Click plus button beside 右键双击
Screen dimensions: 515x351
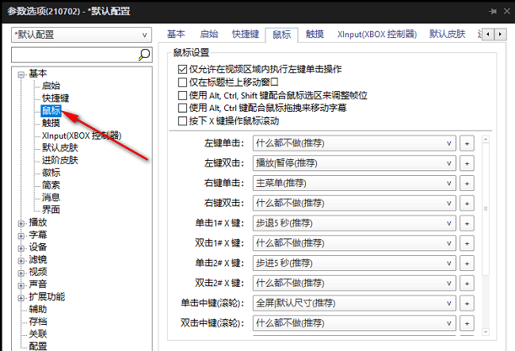point(467,204)
